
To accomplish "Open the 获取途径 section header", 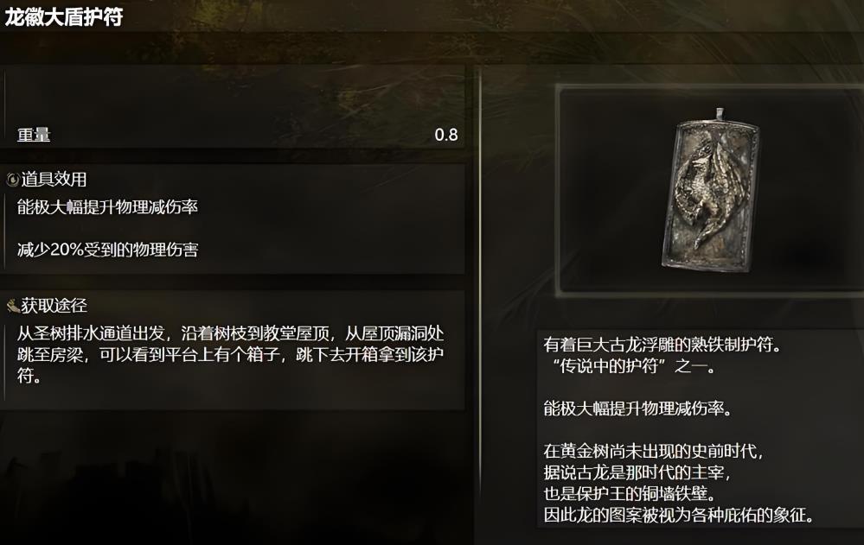I will pos(54,306).
